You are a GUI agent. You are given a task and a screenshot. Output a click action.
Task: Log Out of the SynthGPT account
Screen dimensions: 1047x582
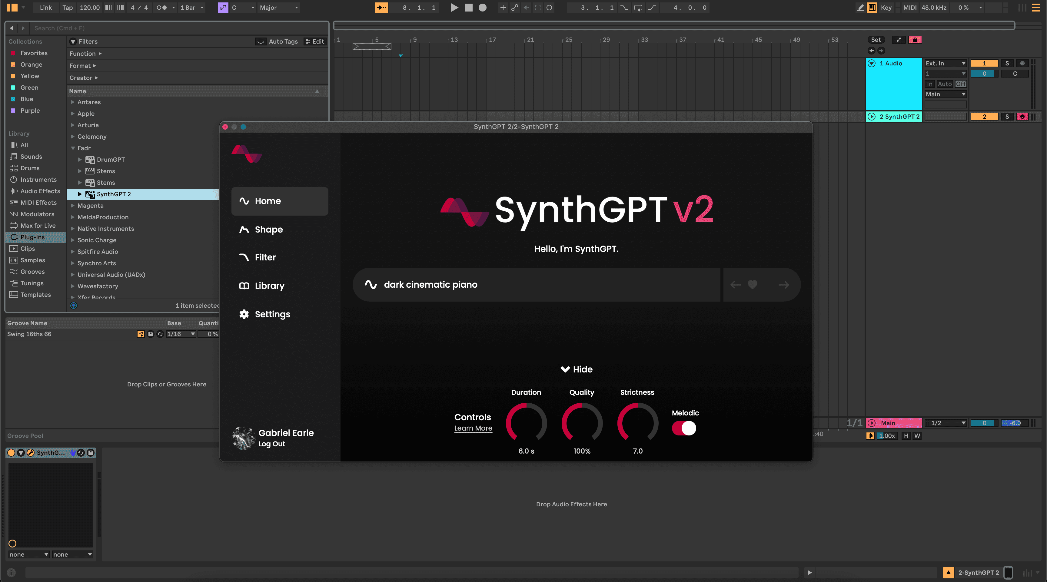(x=271, y=444)
